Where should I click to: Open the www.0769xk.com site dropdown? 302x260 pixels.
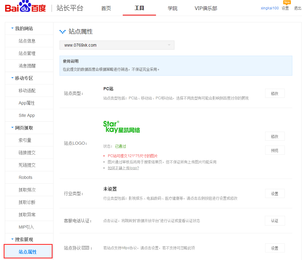(x=117, y=45)
